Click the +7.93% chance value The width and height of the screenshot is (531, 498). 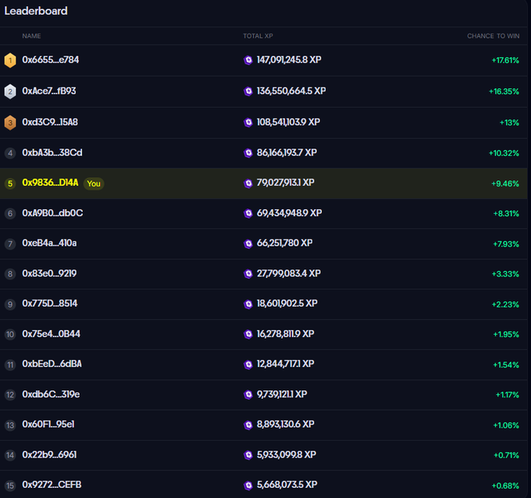click(506, 244)
